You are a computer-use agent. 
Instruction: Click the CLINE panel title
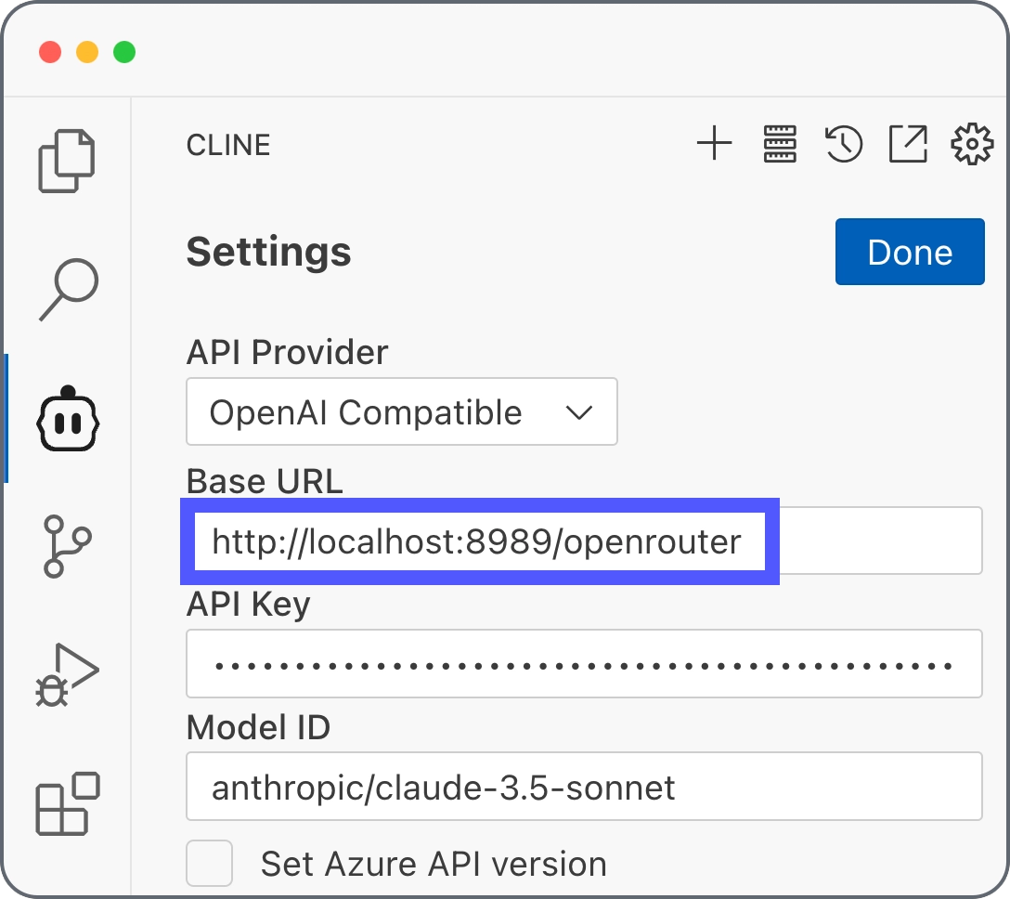tap(228, 145)
